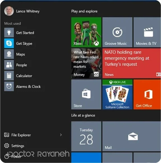Click the Lance Whitney user name

[x=28, y=11]
